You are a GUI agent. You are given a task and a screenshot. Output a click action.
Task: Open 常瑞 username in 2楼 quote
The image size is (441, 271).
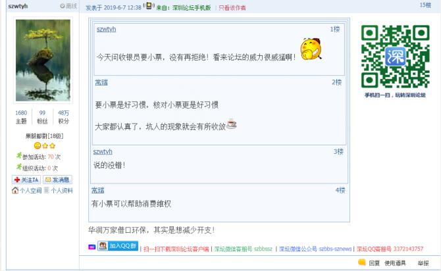click(x=101, y=82)
